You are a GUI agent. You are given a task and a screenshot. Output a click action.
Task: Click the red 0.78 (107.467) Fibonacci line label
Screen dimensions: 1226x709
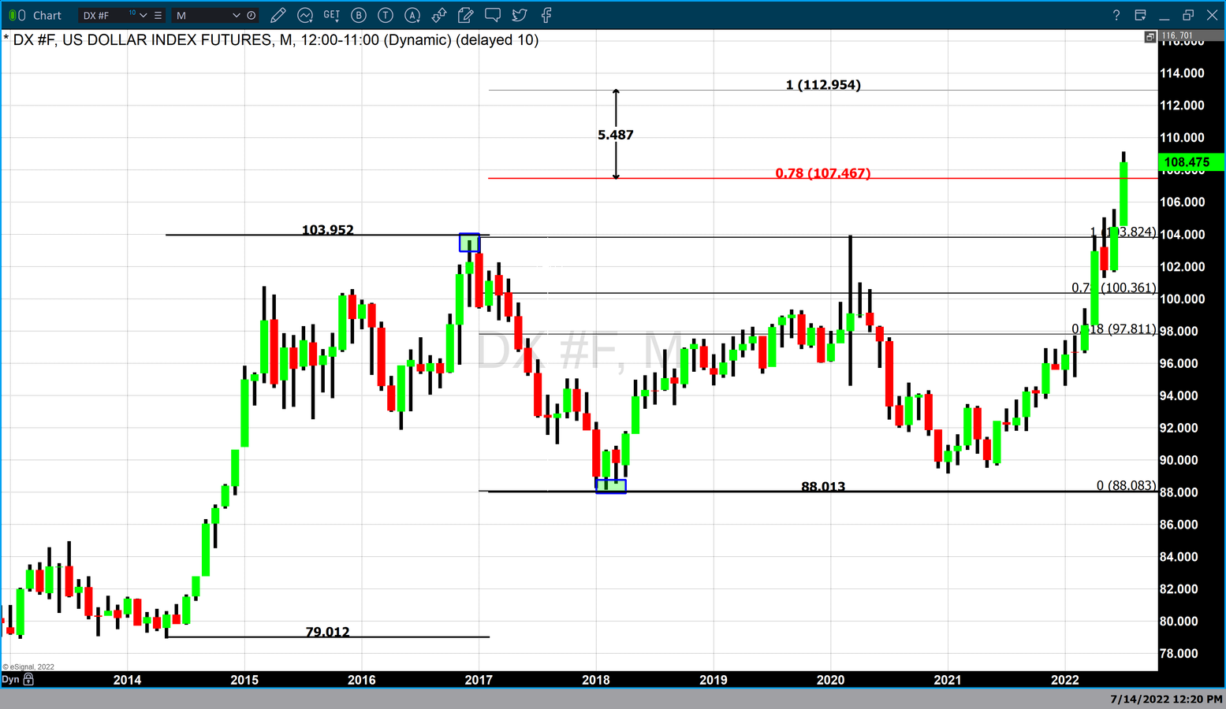[822, 173]
